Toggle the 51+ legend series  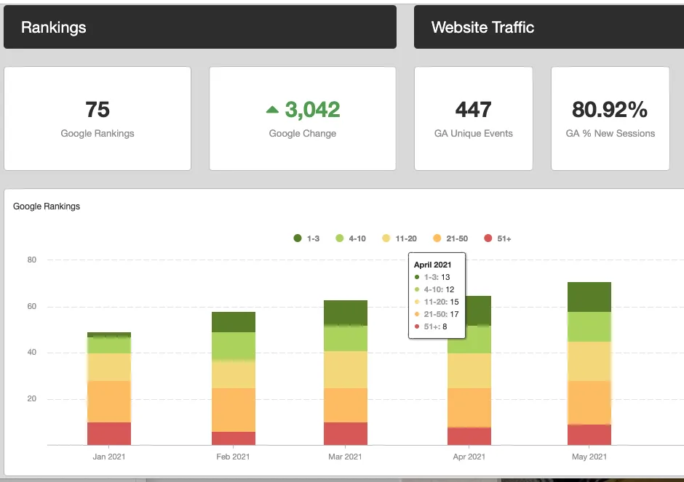tap(498, 238)
